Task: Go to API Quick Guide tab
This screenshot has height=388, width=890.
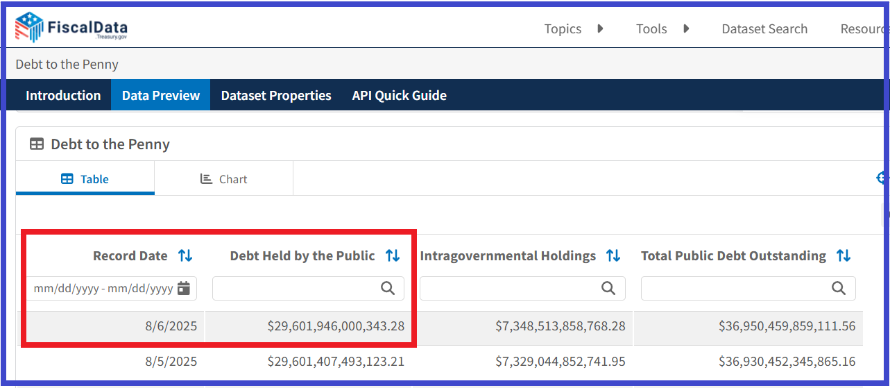Action: (x=399, y=95)
